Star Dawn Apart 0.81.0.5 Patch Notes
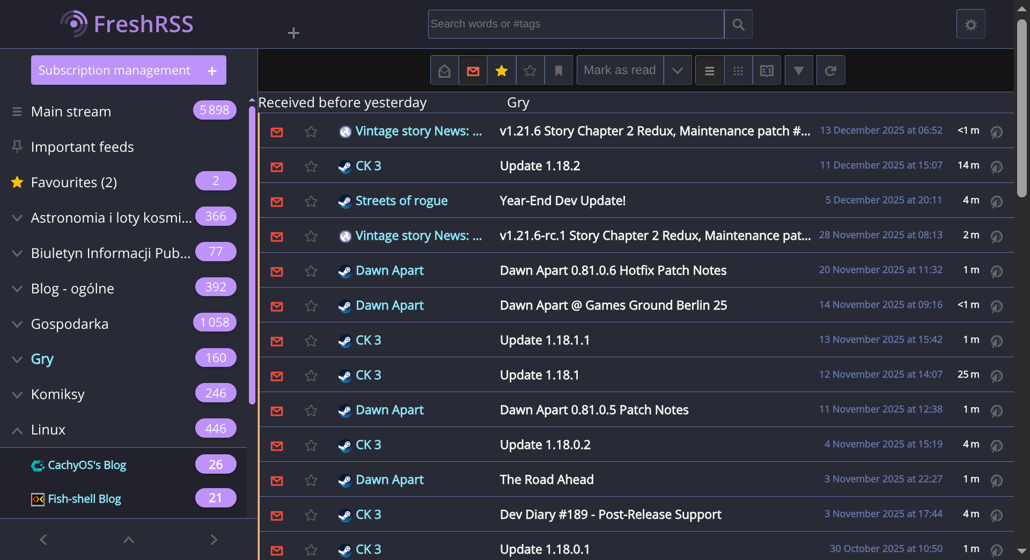Image resolution: width=1030 pixels, height=560 pixels. click(311, 411)
